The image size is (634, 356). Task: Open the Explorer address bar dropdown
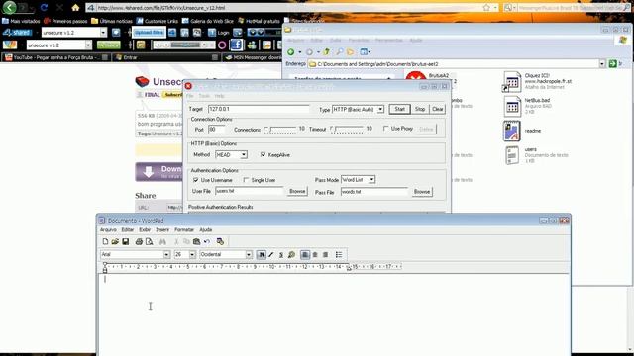click(x=602, y=63)
